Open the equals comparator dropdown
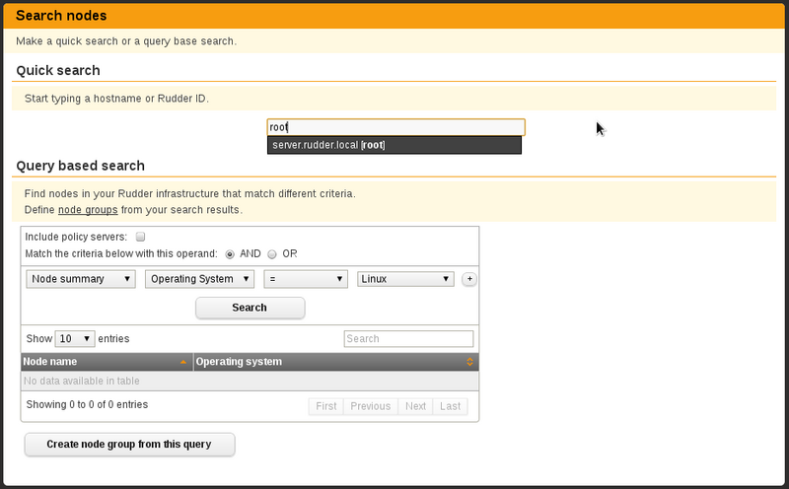 [x=306, y=279]
